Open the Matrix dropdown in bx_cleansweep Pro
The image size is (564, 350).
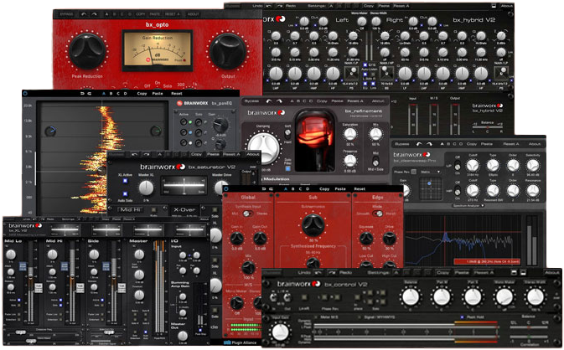point(431,172)
